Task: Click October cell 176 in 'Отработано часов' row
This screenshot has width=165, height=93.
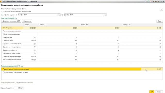Action: coord(58,41)
